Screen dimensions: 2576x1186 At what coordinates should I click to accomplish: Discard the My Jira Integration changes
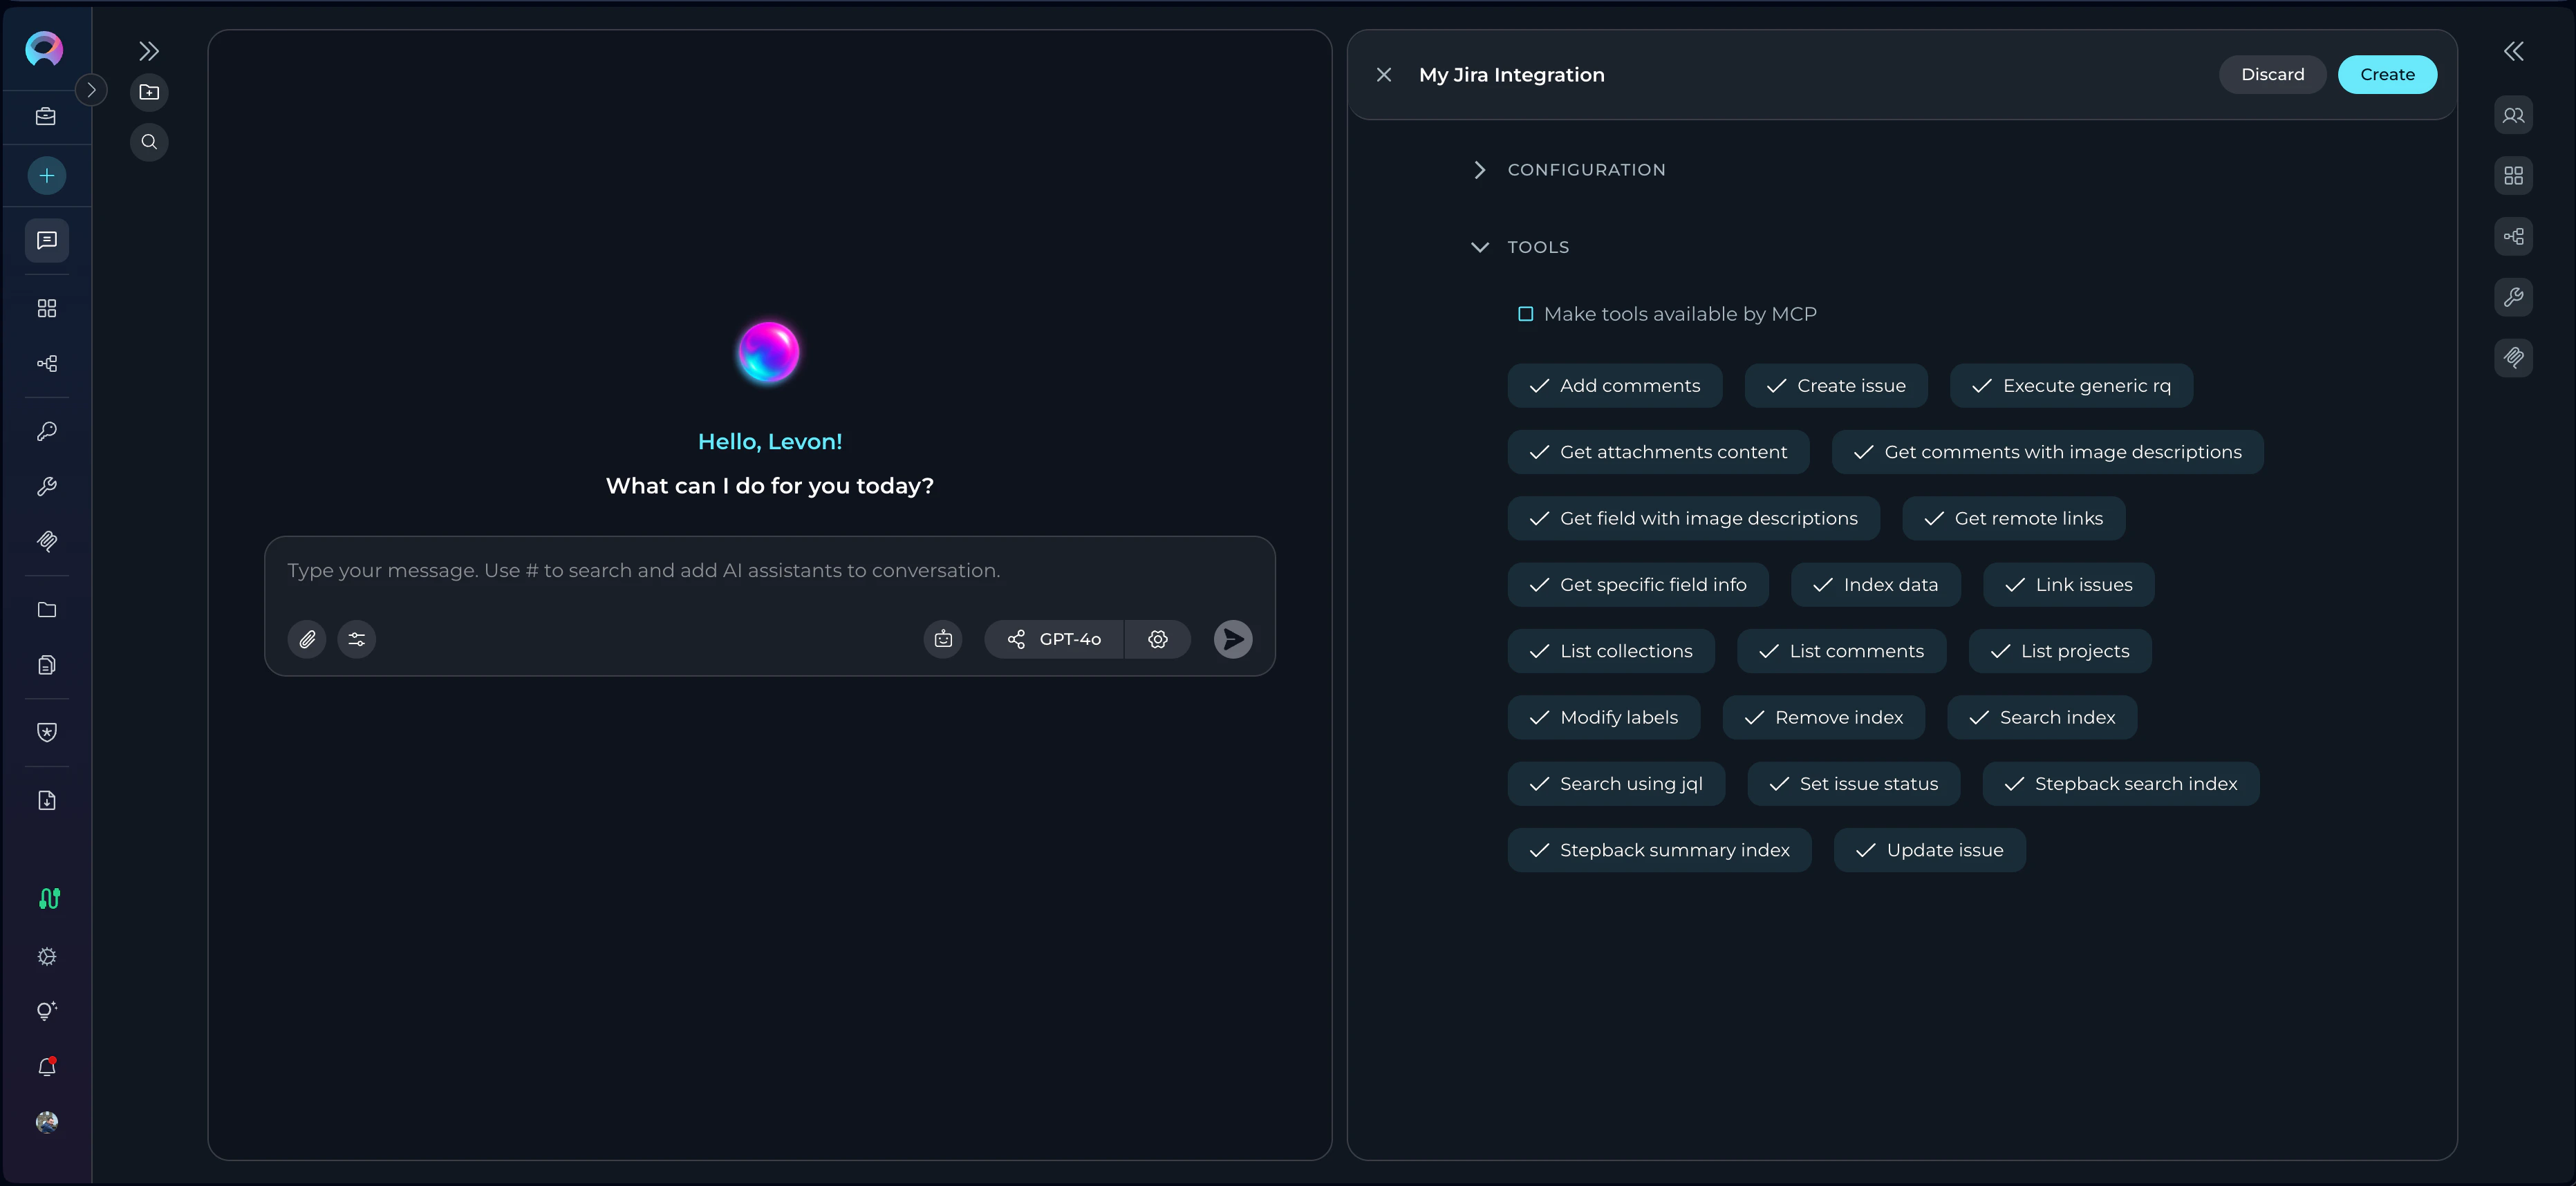(2272, 74)
